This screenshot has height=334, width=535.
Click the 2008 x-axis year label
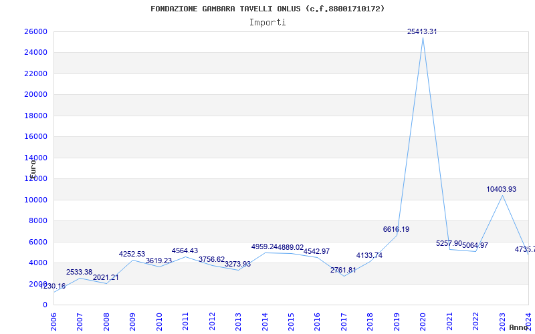click(x=106, y=322)
